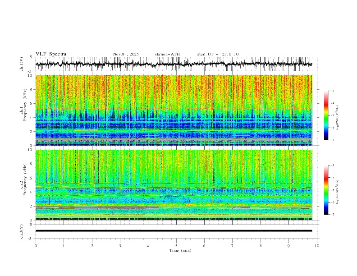Click the 'ch.3(V)' waveform axis label

[22, 231]
